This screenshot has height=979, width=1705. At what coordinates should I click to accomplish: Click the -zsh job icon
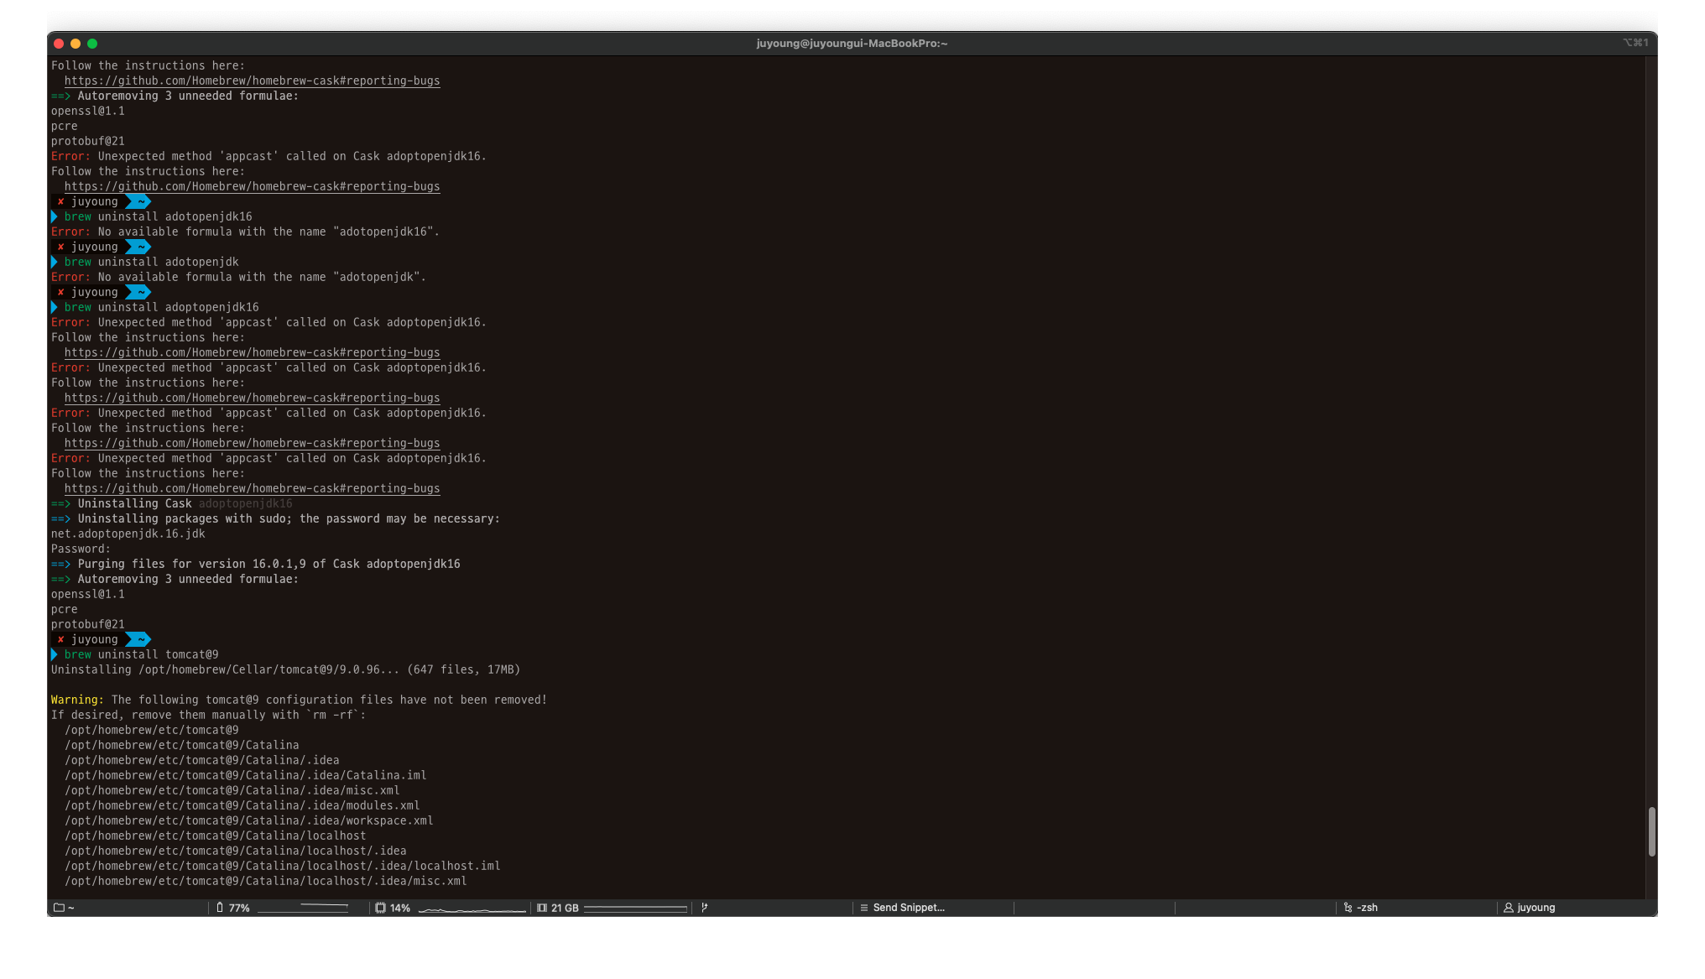[x=1348, y=908]
